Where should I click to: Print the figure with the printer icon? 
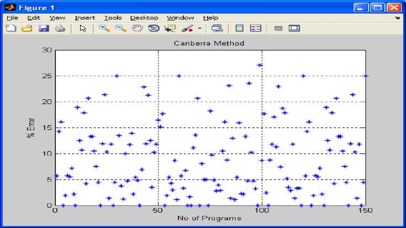pyautogui.click(x=60, y=28)
